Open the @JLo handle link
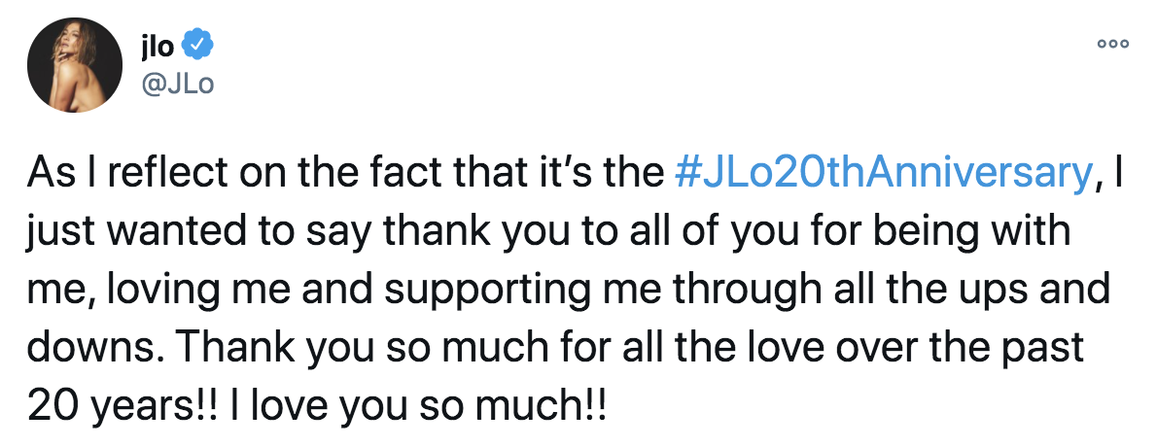1157x447 pixels. (178, 84)
